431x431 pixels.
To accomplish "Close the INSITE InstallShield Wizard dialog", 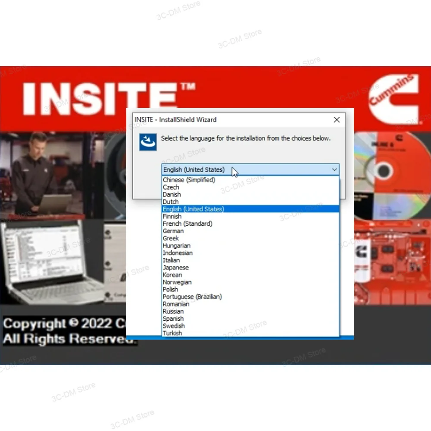I will (337, 120).
